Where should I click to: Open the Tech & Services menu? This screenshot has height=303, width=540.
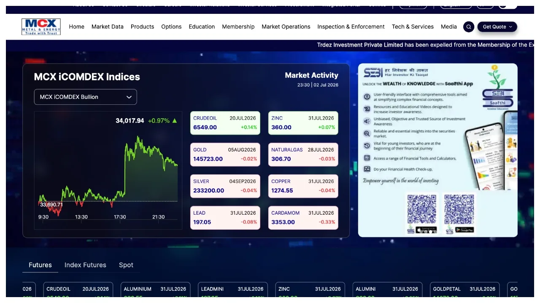coord(413,27)
